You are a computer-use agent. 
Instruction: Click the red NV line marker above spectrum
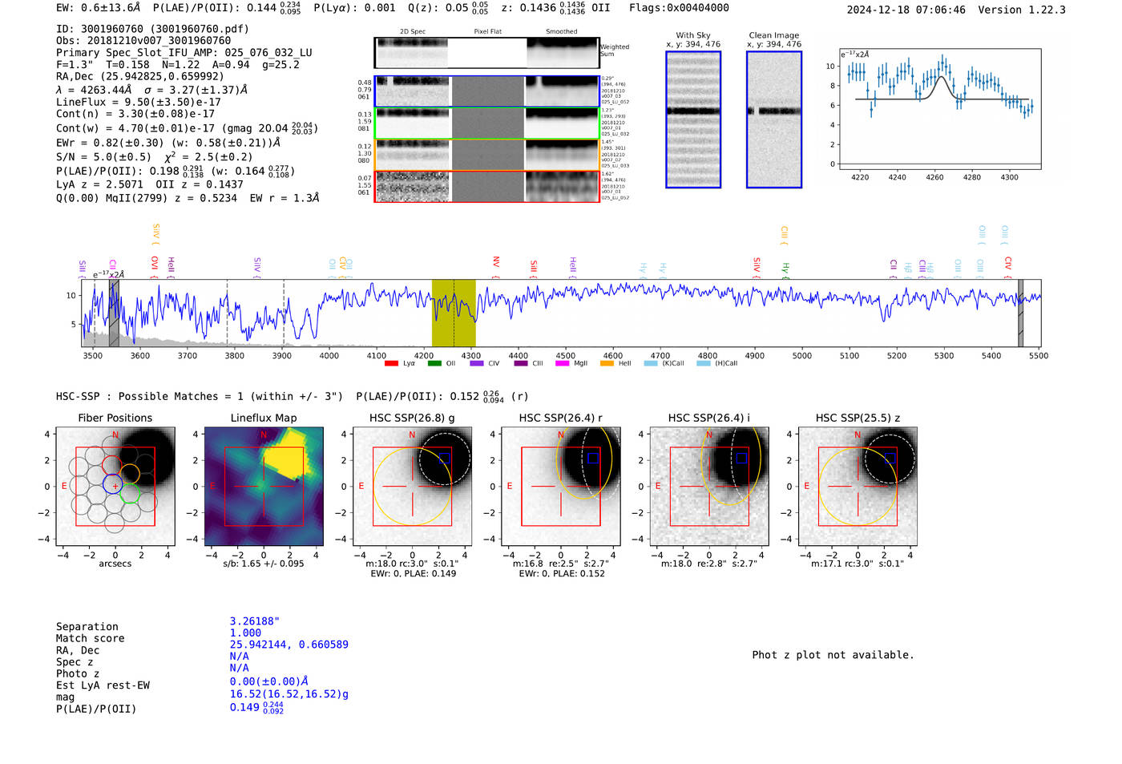(x=496, y=267)
